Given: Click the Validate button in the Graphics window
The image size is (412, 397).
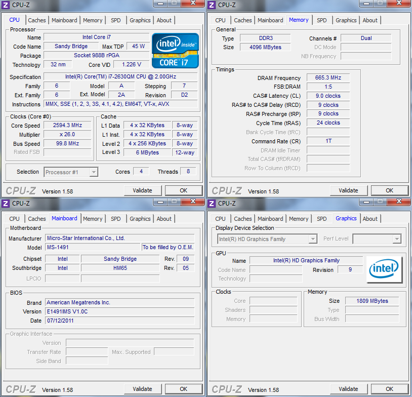Looking at the screenshot, I should tap(349, 389).
